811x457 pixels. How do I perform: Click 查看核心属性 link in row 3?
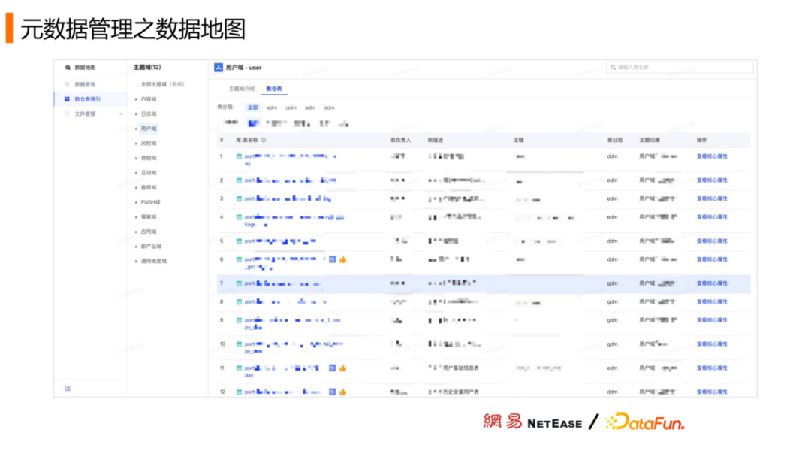point(712,198)
